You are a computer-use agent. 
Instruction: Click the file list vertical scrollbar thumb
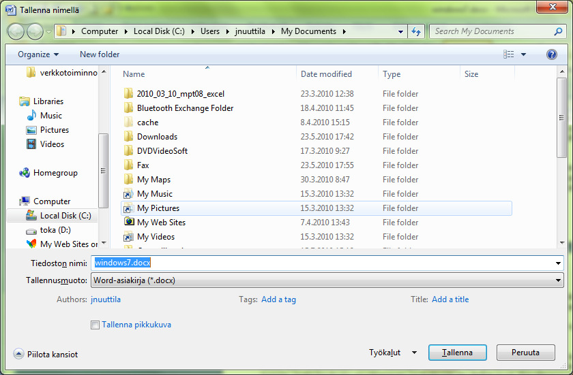click(x=561, y=117)
